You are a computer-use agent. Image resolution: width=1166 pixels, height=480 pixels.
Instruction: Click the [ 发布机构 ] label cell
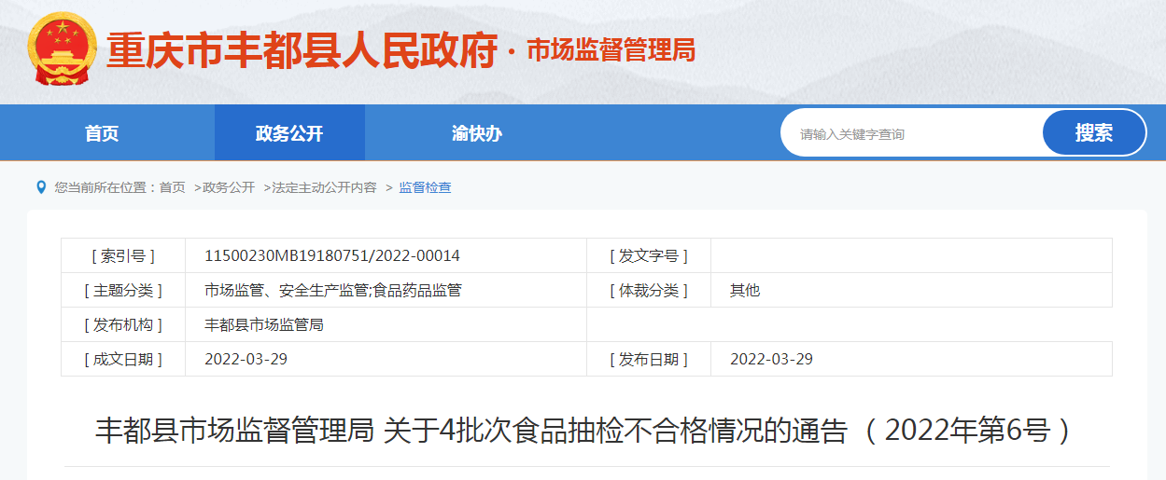click(x=123, y=324)
